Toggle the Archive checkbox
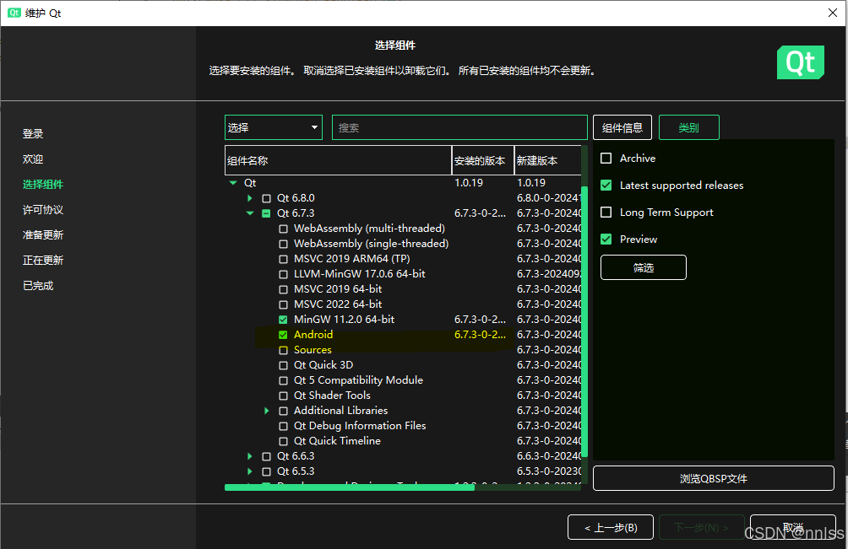 pyautogui.click(x=606, y=159)
